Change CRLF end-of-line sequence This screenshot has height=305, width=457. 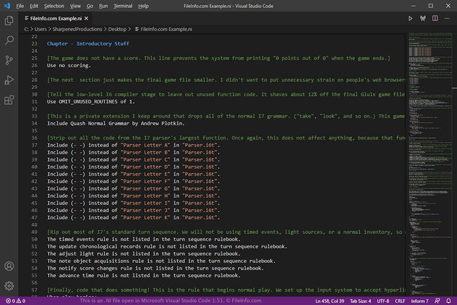(400, 300)
